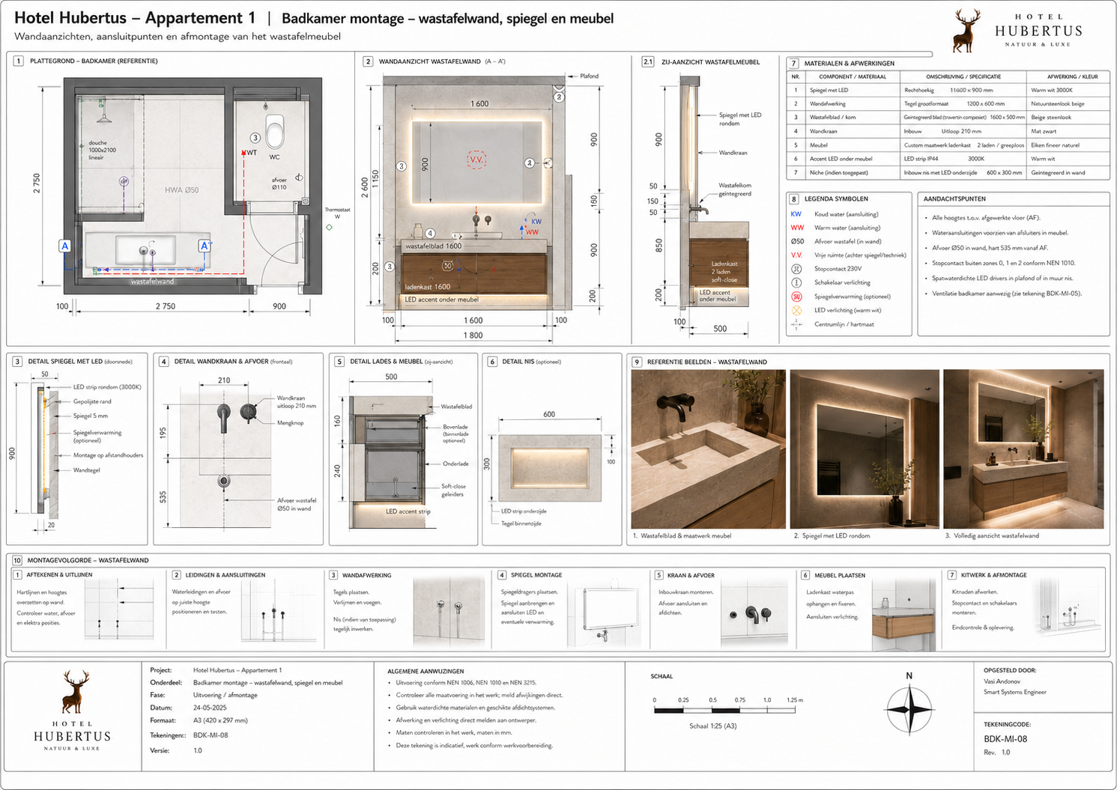Screen dimensions: 1117x790
Task: Click the text Schaal 1:25 (A3)
Action: 712,726
